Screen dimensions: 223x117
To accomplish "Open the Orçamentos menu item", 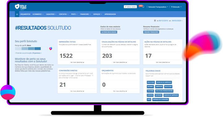I will click(25, 14).
